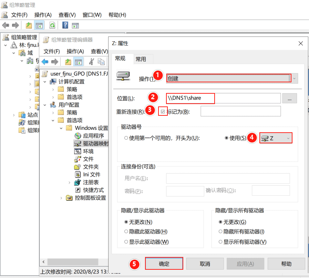309x278 pixels.
Task: Select 快捷方式 icon in tree
Action: click(78, 190)
